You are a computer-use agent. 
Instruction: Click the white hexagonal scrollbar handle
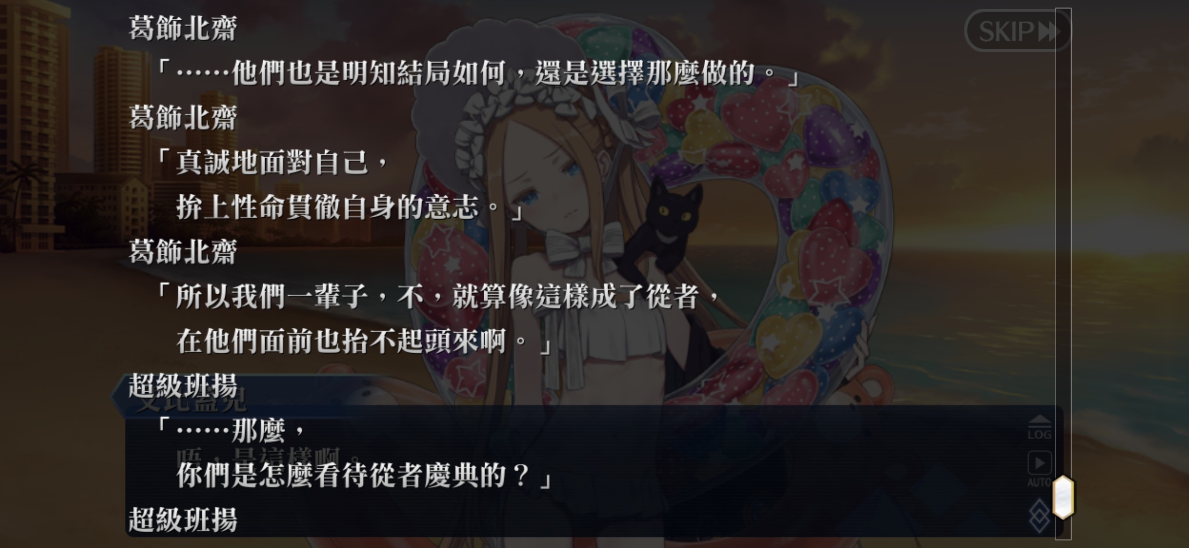(1063, 497)
